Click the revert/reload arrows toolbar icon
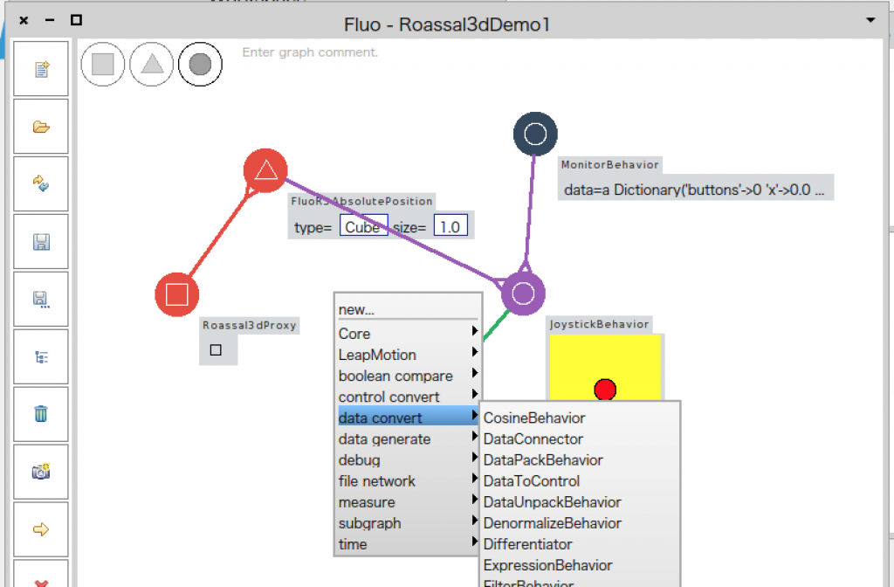894x587 pixels. (41, 184)
